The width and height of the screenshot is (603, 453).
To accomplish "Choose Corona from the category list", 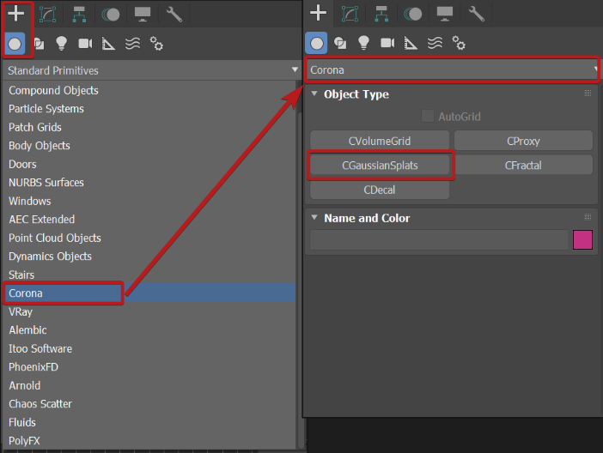I will (x=149, y=293).
